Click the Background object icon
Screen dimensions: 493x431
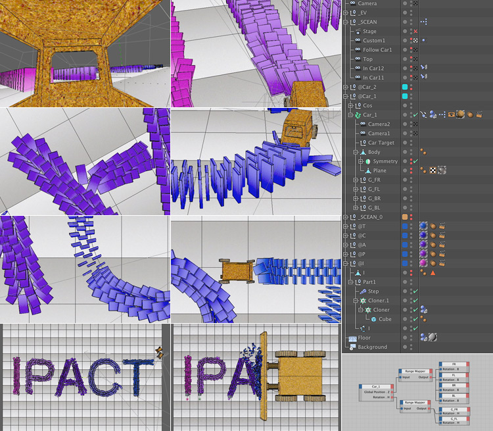point(352,347)
